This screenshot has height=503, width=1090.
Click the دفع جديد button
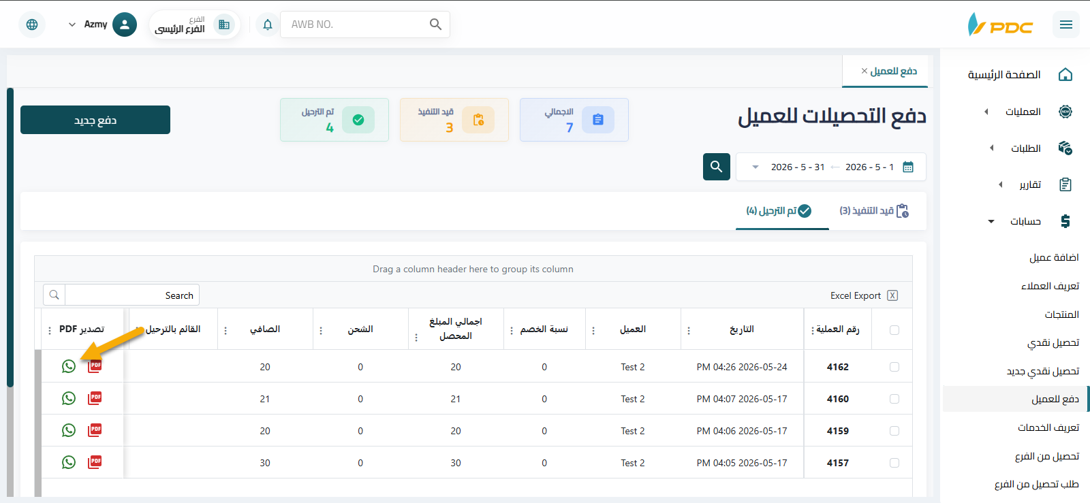(x=95, y=120)
